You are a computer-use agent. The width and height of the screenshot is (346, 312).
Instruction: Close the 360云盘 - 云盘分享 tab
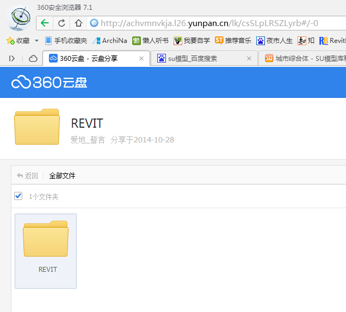click(141, 58)
